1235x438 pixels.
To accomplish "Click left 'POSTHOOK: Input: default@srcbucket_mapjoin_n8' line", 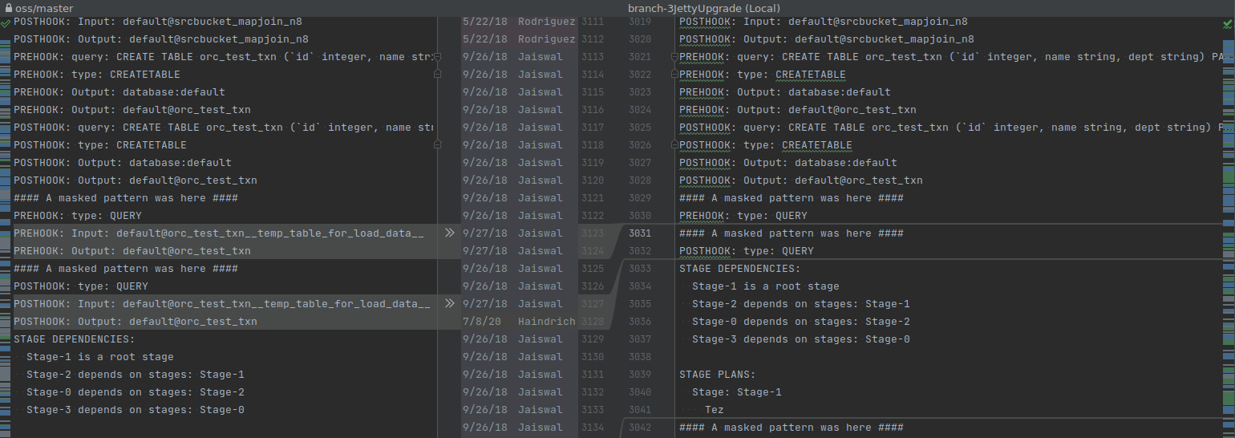I will click(x=158, y=22).
